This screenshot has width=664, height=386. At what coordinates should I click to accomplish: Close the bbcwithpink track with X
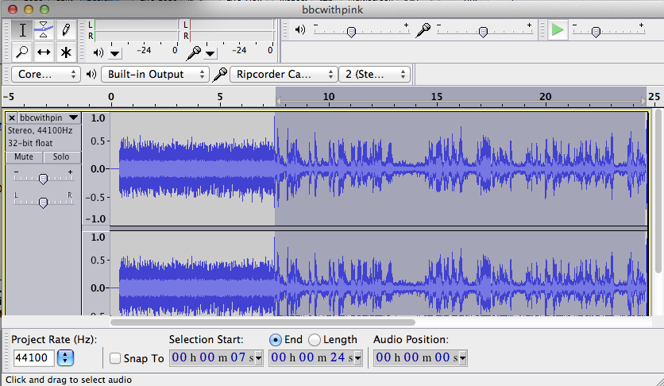pos(12,118)
